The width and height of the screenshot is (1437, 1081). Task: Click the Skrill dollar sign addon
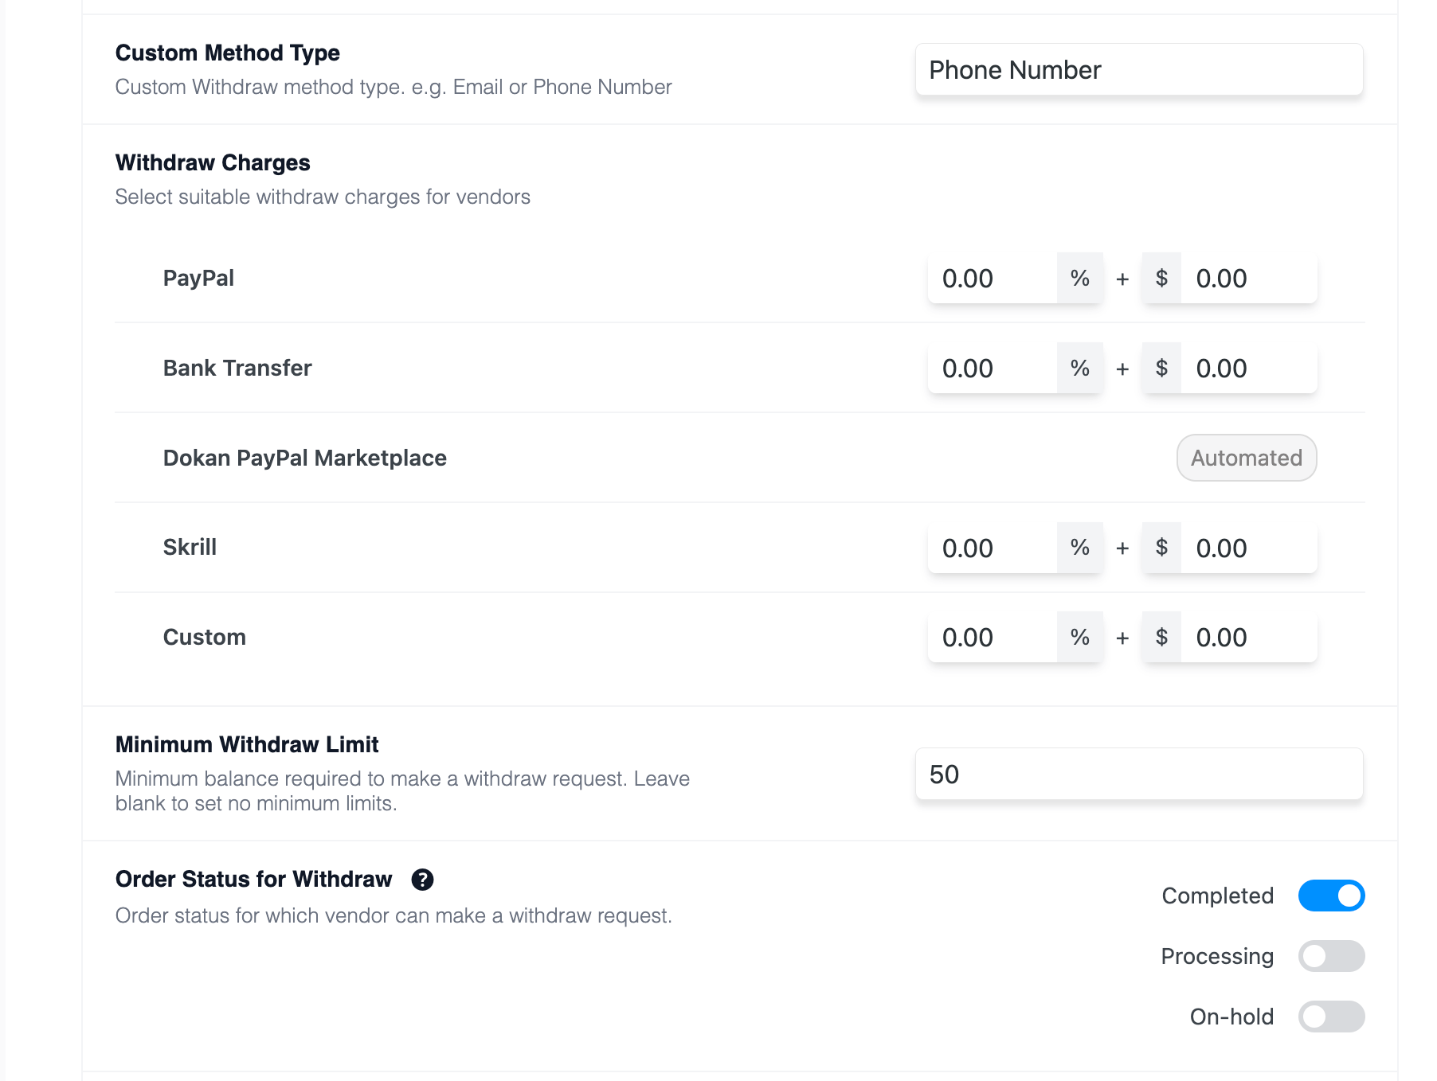point(1161,548)
